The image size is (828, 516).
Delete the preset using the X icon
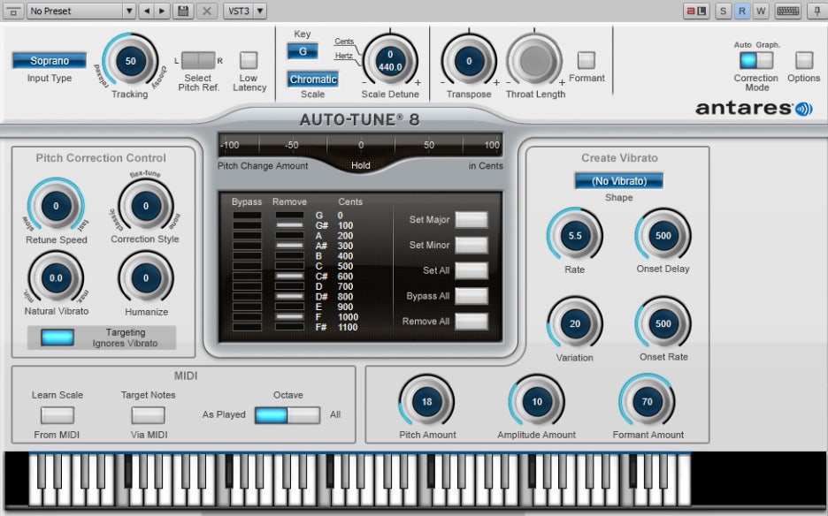[206, 11]
